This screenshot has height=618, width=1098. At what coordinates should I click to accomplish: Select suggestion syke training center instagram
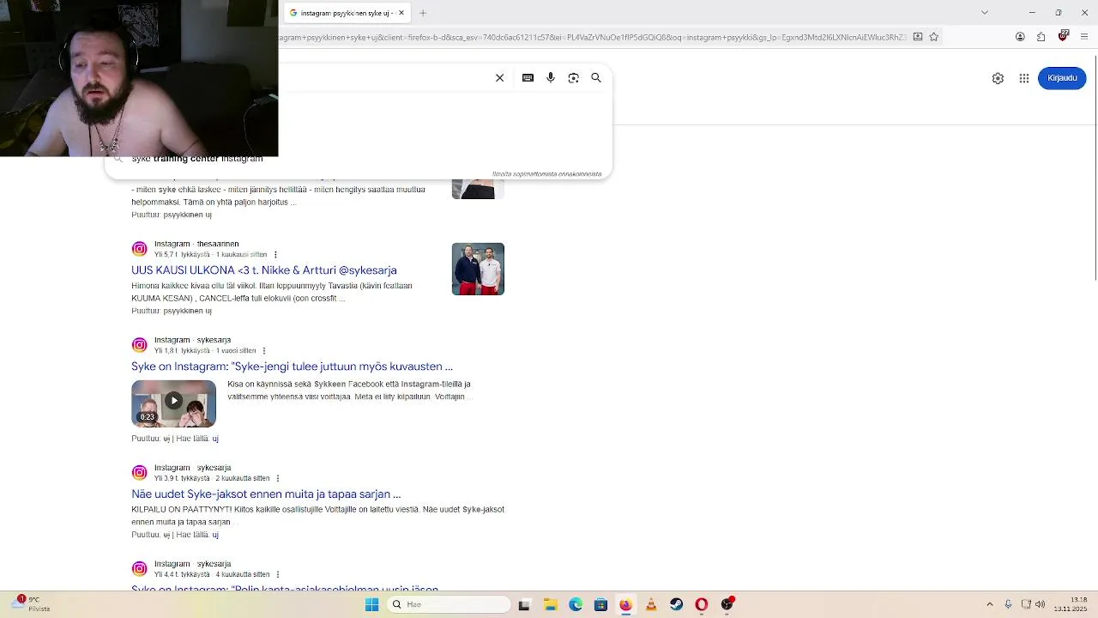(196, 159)
